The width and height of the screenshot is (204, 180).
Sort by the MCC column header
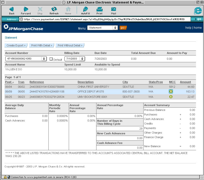[172, 82]
